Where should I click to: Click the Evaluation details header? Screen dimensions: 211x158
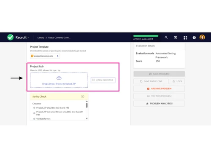(145, 46)
